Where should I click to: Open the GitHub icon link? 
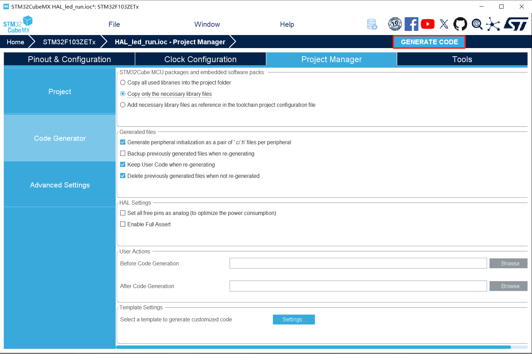click(x=460, y=24)
